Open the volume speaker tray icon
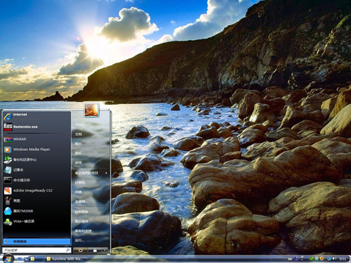 pyautogui.click(x=334, y=258)
